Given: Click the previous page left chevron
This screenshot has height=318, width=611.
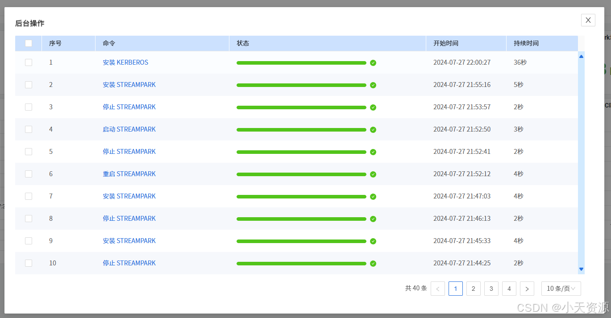Looking at the screenshot, I should [438, 289].
